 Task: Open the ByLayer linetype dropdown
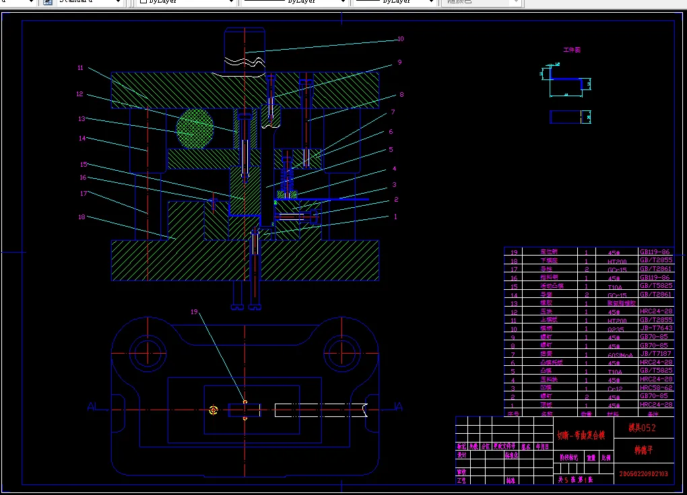[294, 2]
